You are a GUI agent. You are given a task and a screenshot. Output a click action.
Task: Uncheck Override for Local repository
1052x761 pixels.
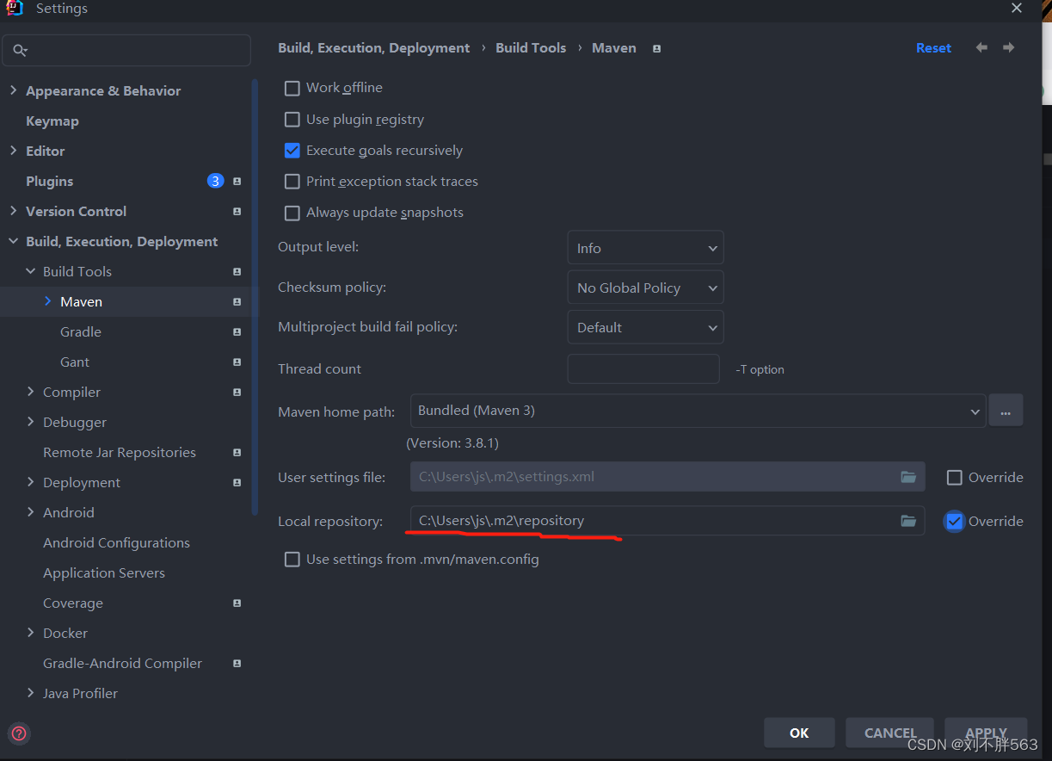click(954, 521)
